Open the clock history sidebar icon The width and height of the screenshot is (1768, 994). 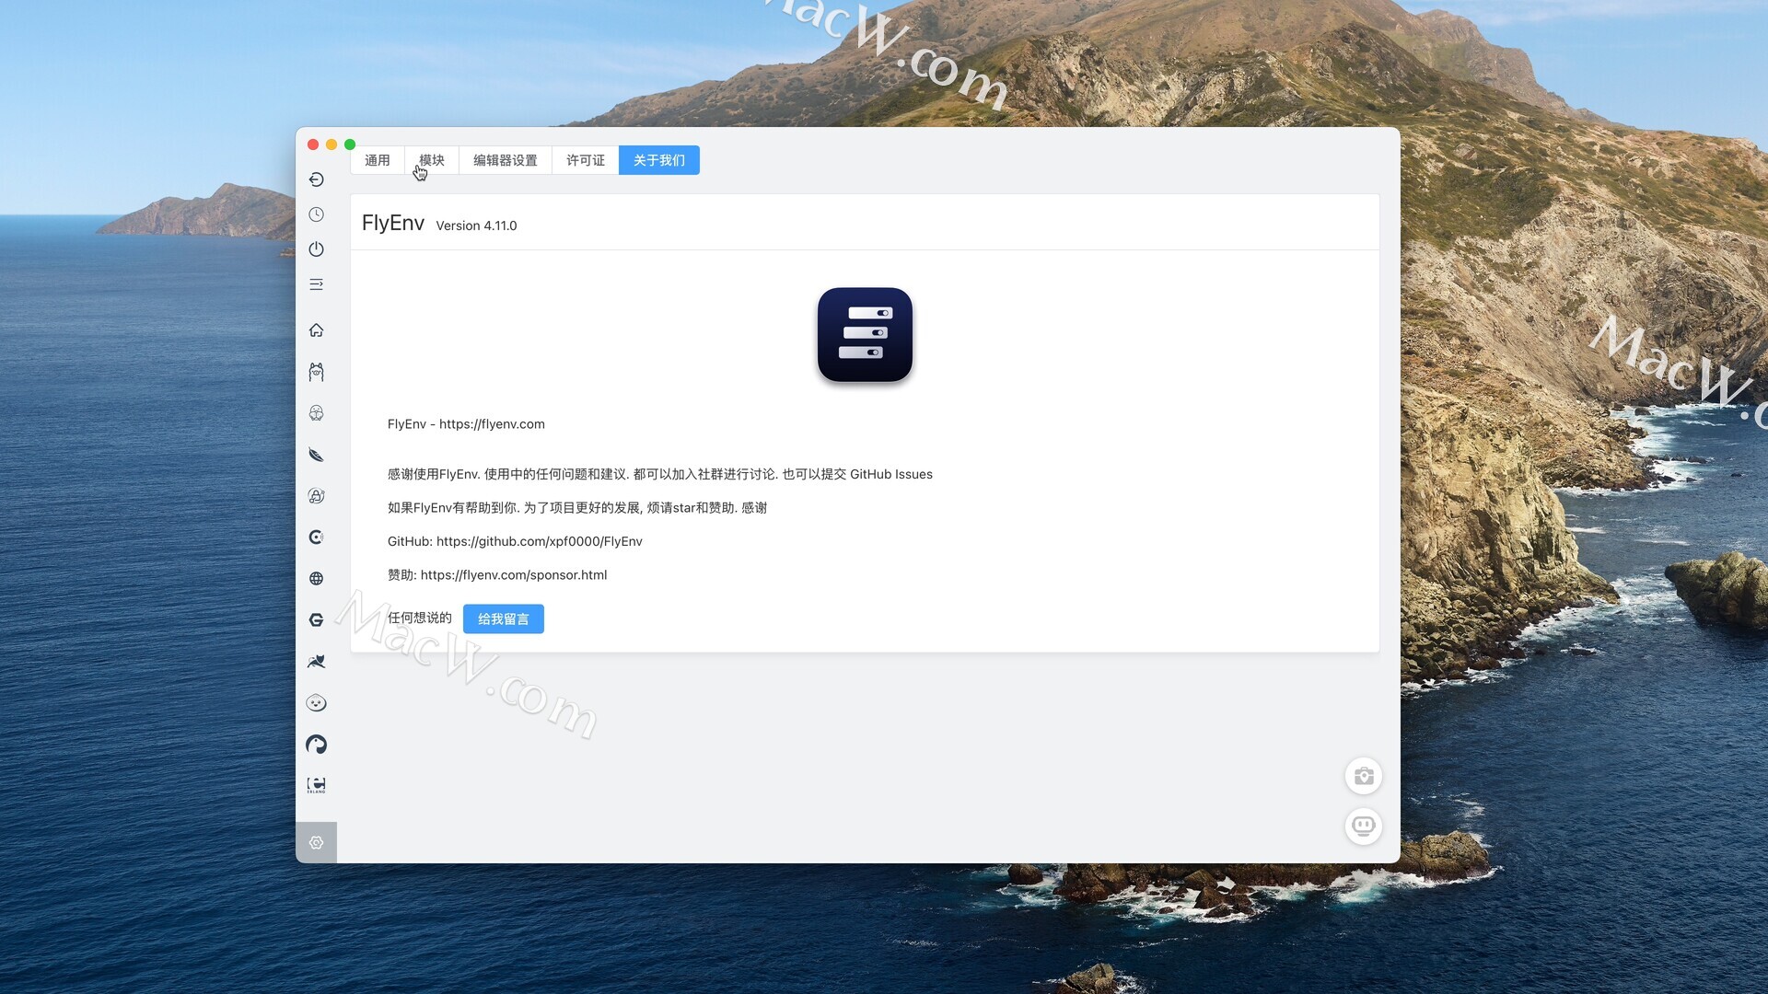316,214
